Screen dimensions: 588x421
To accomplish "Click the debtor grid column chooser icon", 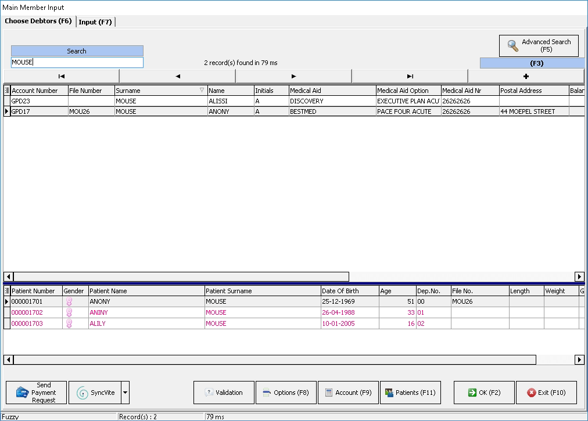I will (7, 91).
